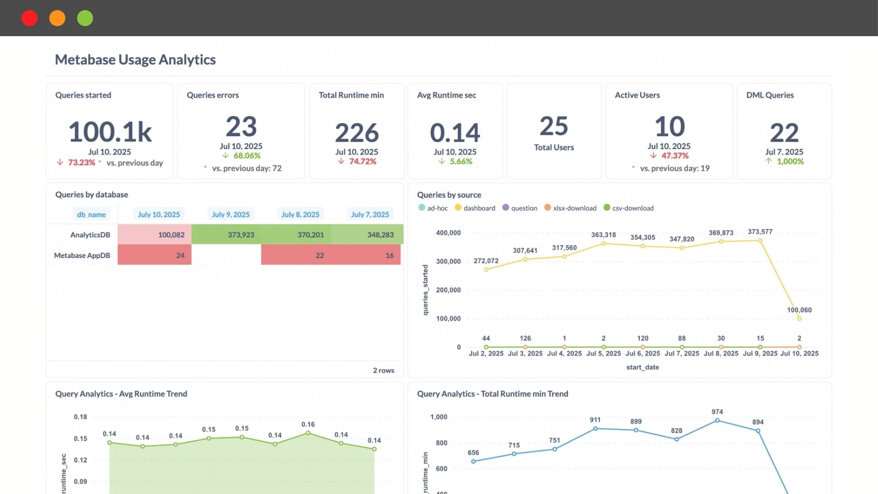Click the 272,072 data point on Jul 2
This screenshot has width=878, height=494.
point(486,269)
